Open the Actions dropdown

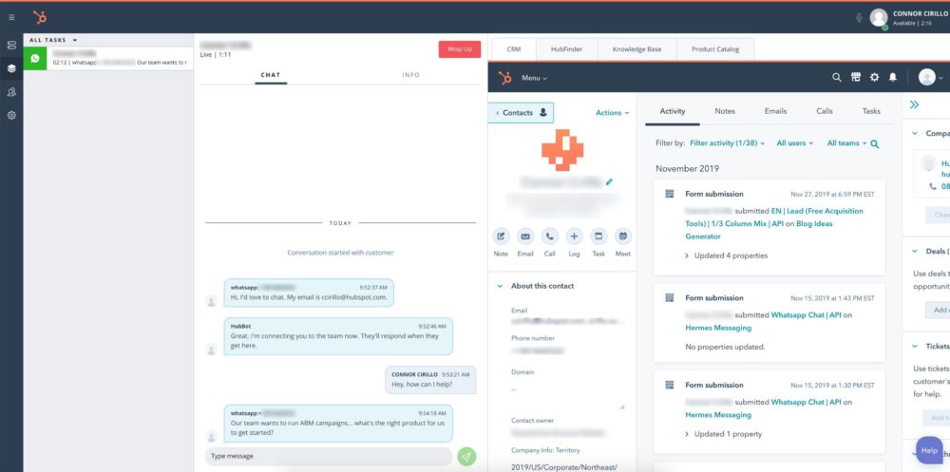tap(612, 113)
